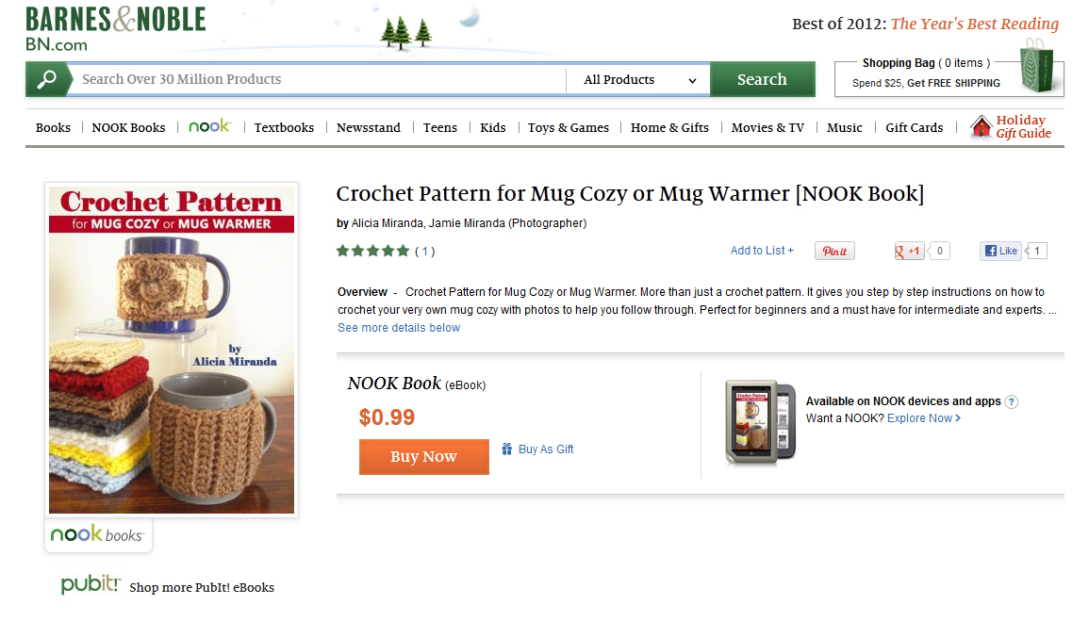The height and width of the screenshot is (621, 1089).
Task: Open the Toys & Games menu
Action: [568, 127]
